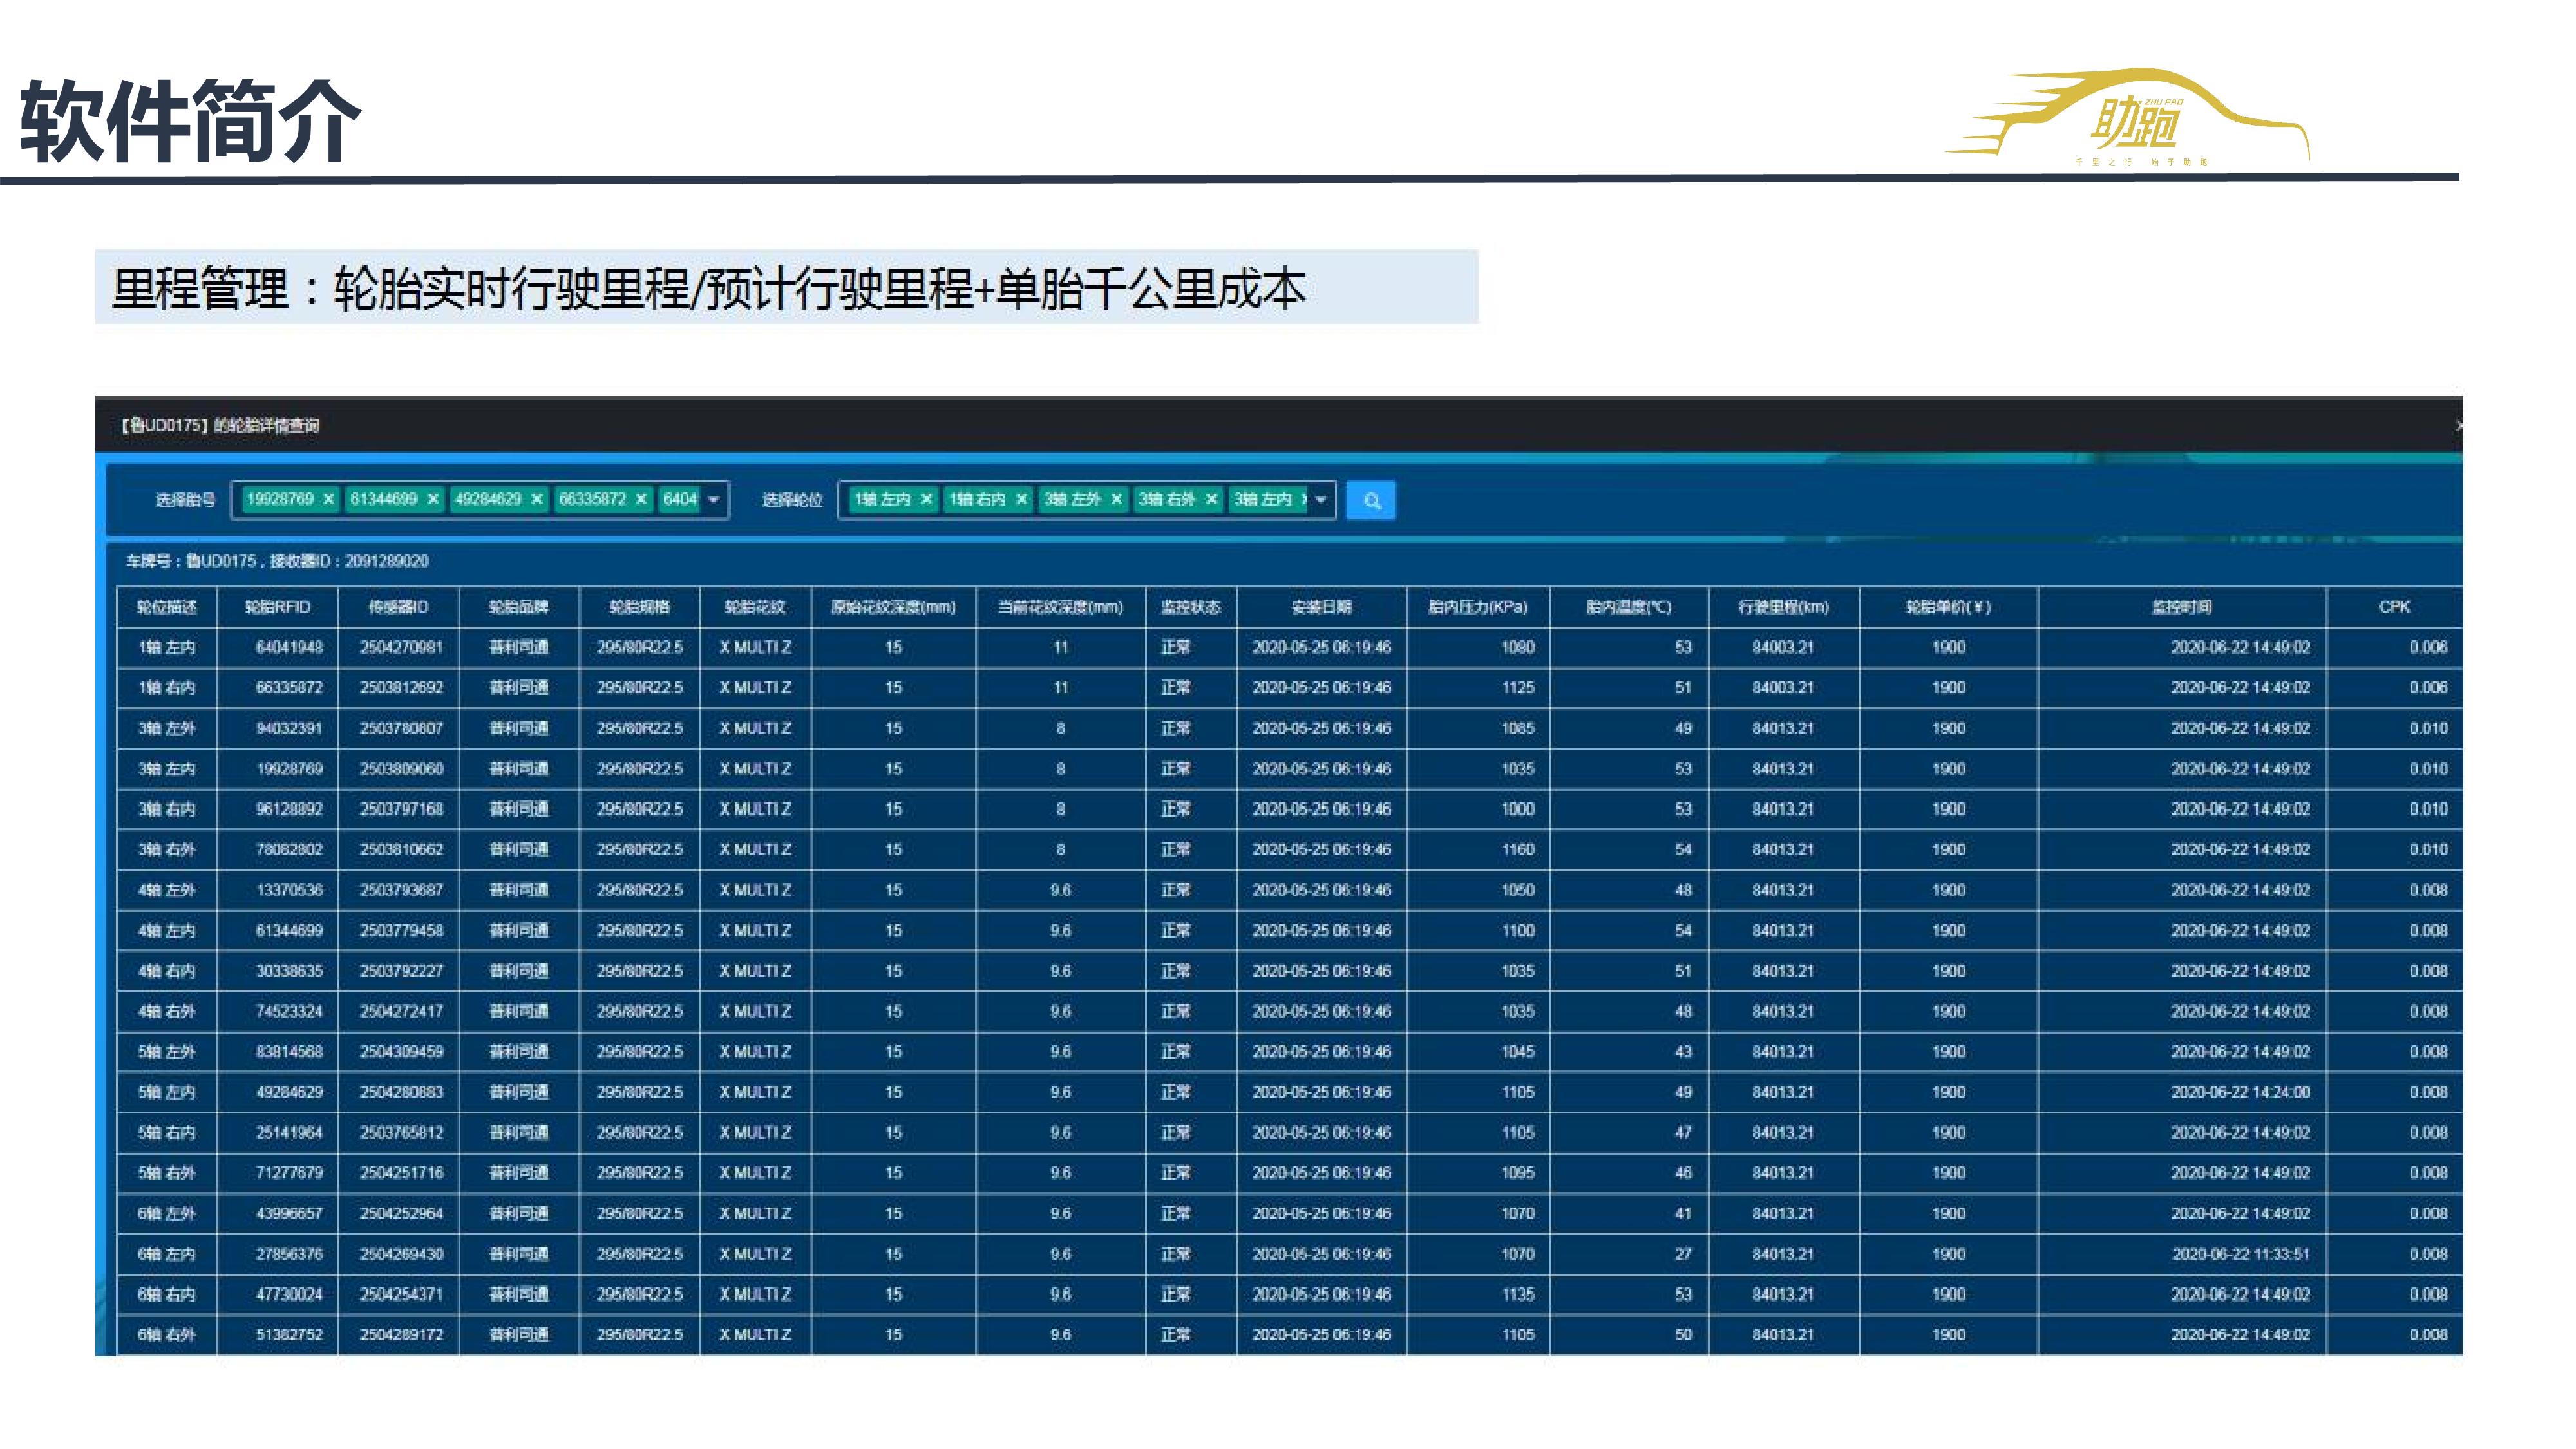Image resolution: width=2576 pixels, height=1449 pixels.
Task: Remove tire number tag 19928769
Action: coord(328,499)
